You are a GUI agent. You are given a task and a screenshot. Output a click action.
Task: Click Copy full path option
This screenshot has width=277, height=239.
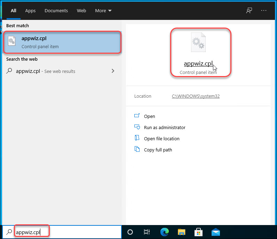[158, 150]
